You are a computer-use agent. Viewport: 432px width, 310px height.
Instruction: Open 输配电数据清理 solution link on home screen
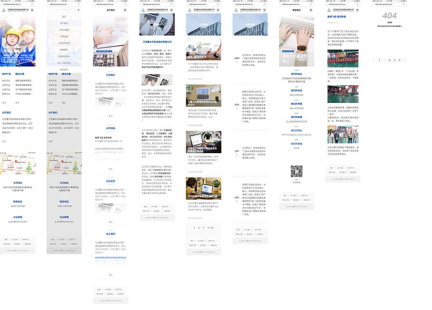tap(24, 81)
